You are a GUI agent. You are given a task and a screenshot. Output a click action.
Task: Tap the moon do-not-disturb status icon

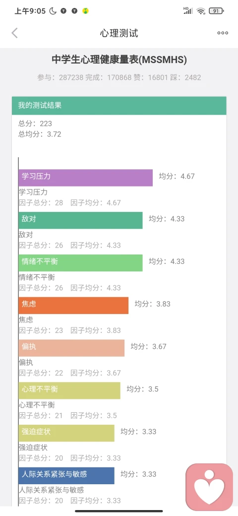[53, 11]
